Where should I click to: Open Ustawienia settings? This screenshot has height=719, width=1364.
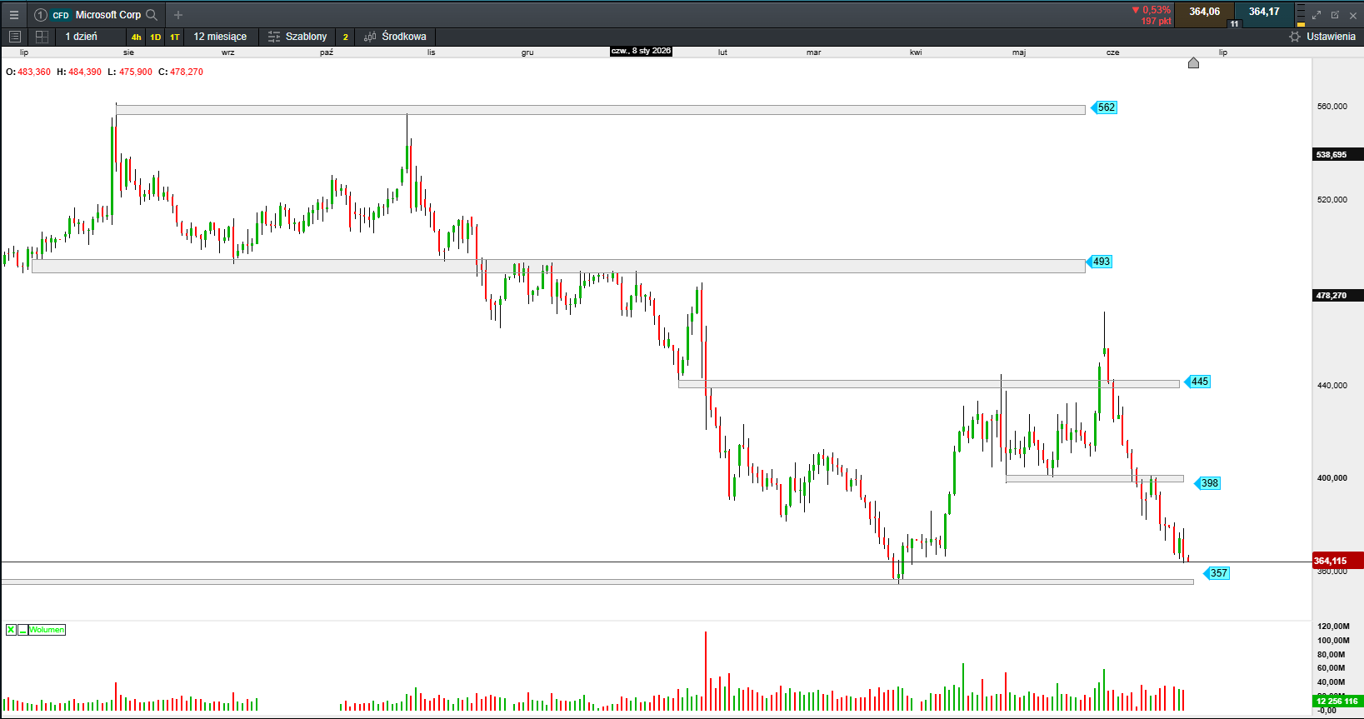pos(1322,37)
